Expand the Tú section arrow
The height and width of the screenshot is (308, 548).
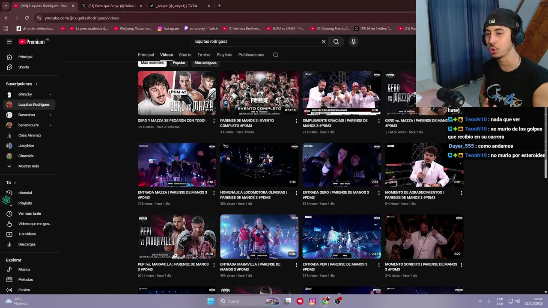(15, 183)
